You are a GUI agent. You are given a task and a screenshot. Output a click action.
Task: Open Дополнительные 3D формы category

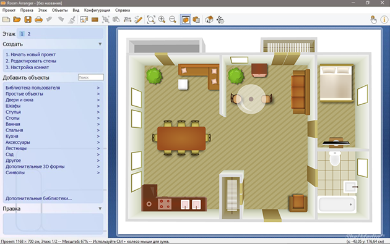[53, 167]
